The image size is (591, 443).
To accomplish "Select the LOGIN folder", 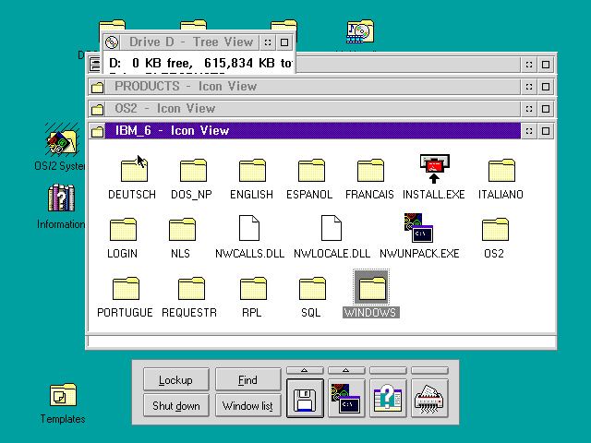I will 123,229.
